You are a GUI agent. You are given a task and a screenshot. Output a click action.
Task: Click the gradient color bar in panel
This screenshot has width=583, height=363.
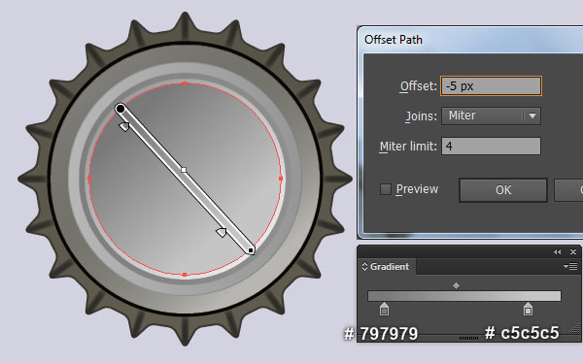click(x=464, y=296)
